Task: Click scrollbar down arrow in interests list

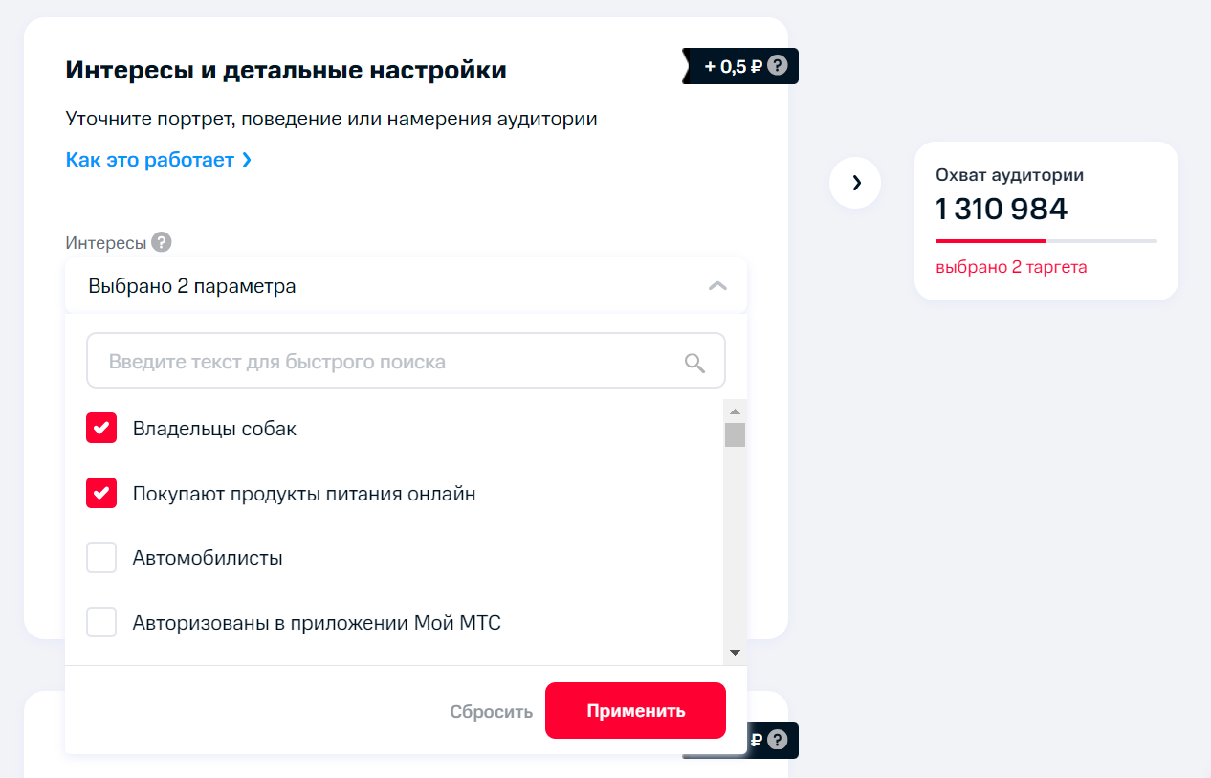Action: point(735,653)
